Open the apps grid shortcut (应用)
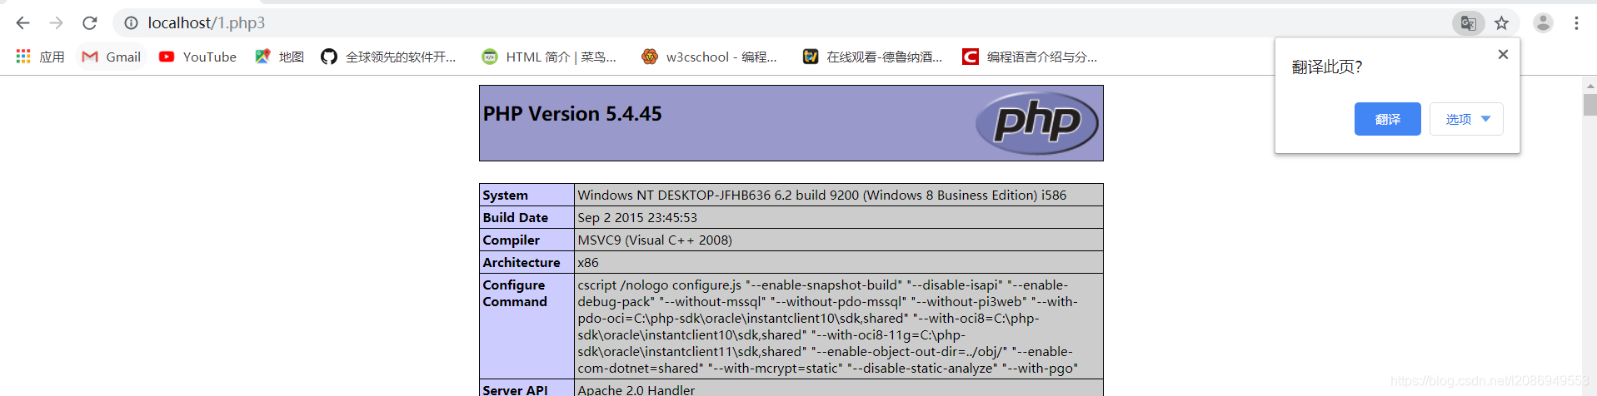The width and height of the screenshot is (1597, 396). [40, 57]
